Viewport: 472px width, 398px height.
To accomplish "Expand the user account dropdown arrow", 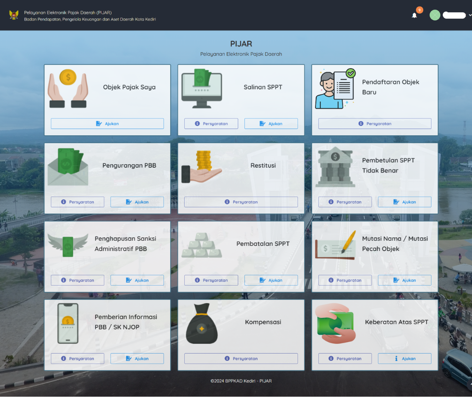I will [x=470, y=15].
